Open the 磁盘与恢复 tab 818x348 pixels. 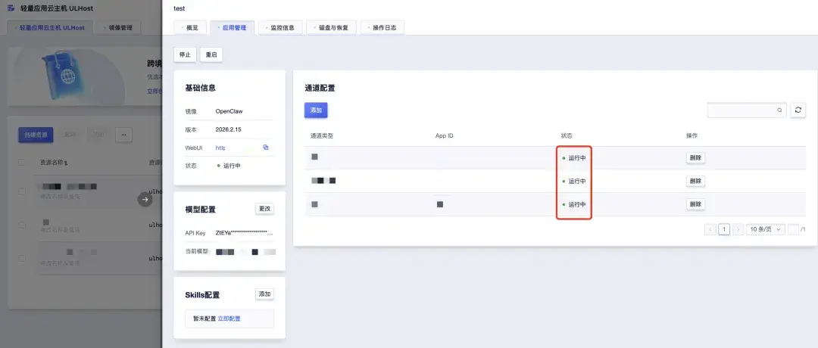tap(331, 27)
